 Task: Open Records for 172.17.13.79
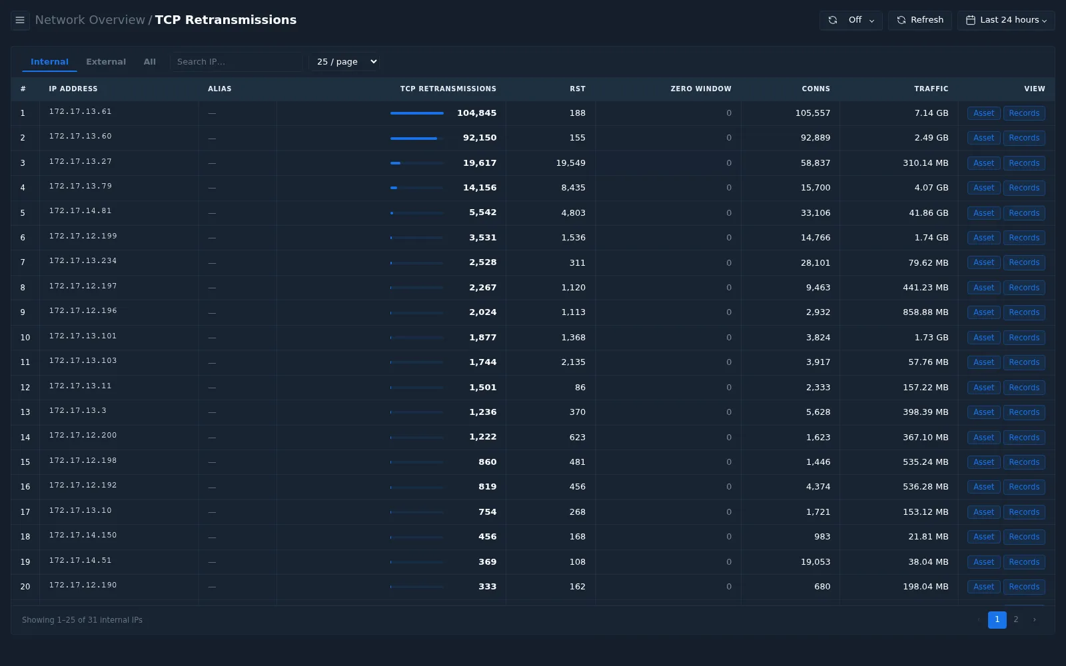[x=1024, y=188]
